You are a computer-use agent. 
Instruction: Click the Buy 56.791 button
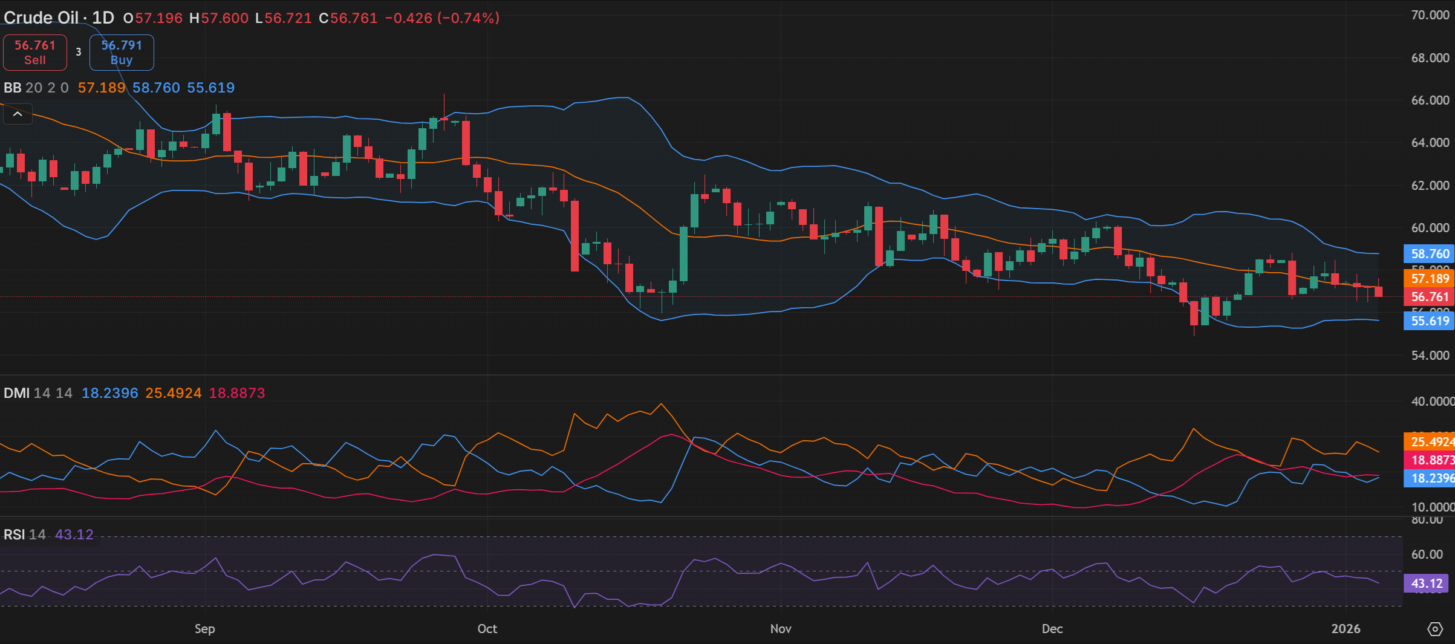[x=122, y=53]
